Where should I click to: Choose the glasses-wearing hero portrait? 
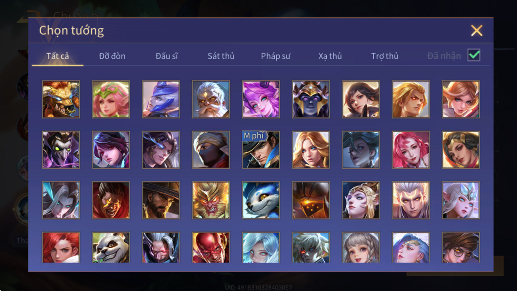461,248
